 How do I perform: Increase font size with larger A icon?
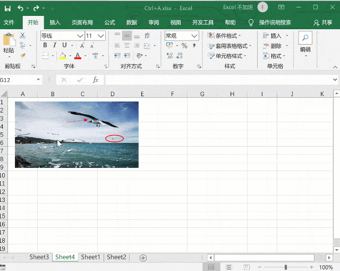(82, 46)
